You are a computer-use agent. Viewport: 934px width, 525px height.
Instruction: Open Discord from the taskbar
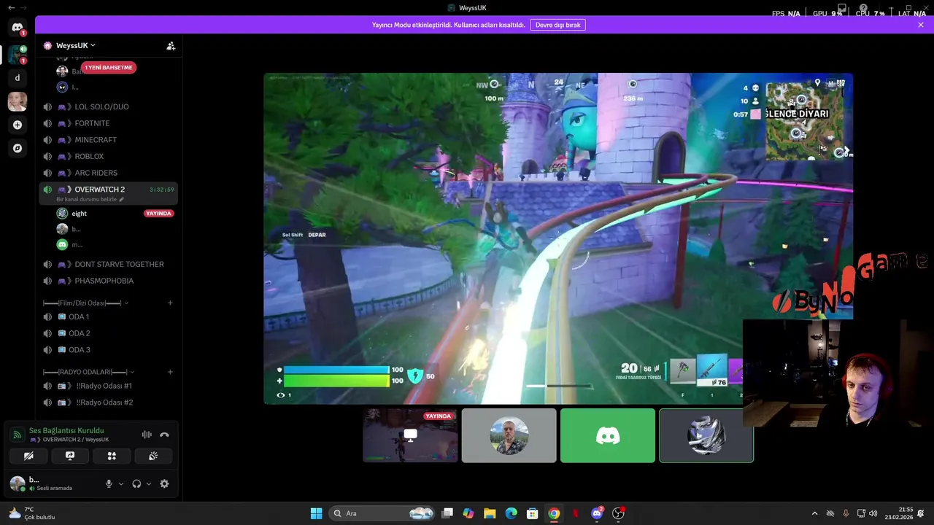(x=597, y=513)
